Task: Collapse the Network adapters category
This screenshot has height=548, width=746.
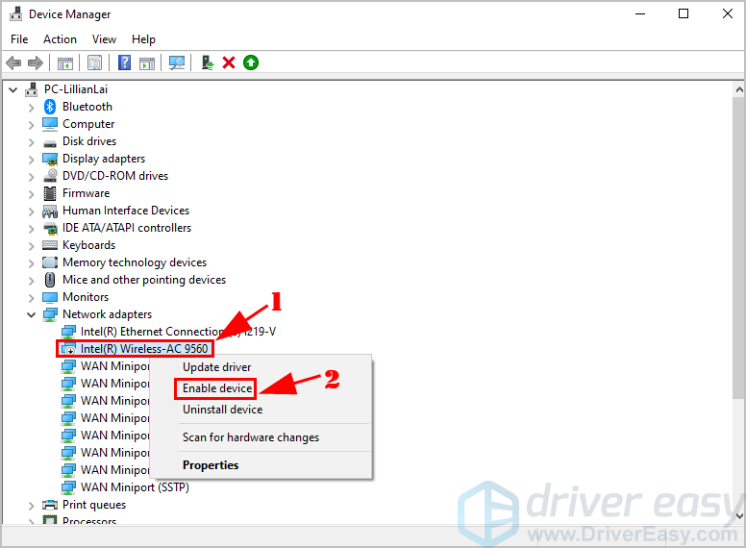Action: point(32,315)
